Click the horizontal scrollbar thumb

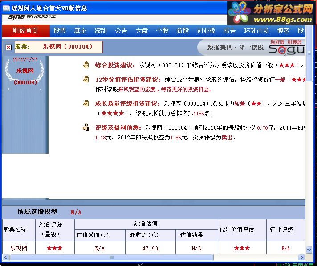tap(112, 257)
